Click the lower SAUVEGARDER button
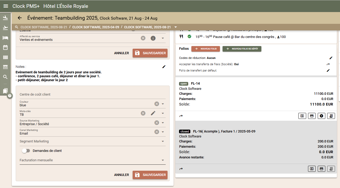 click(x=150, y=175)
